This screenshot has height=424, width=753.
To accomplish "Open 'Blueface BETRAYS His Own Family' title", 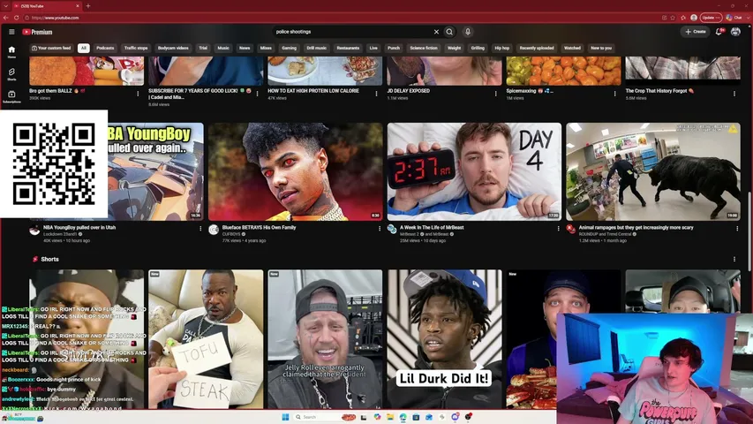I will click(259, 227).
